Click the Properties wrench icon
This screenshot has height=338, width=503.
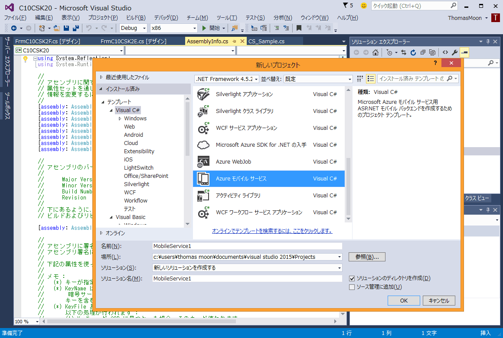[x=454, y=52]
